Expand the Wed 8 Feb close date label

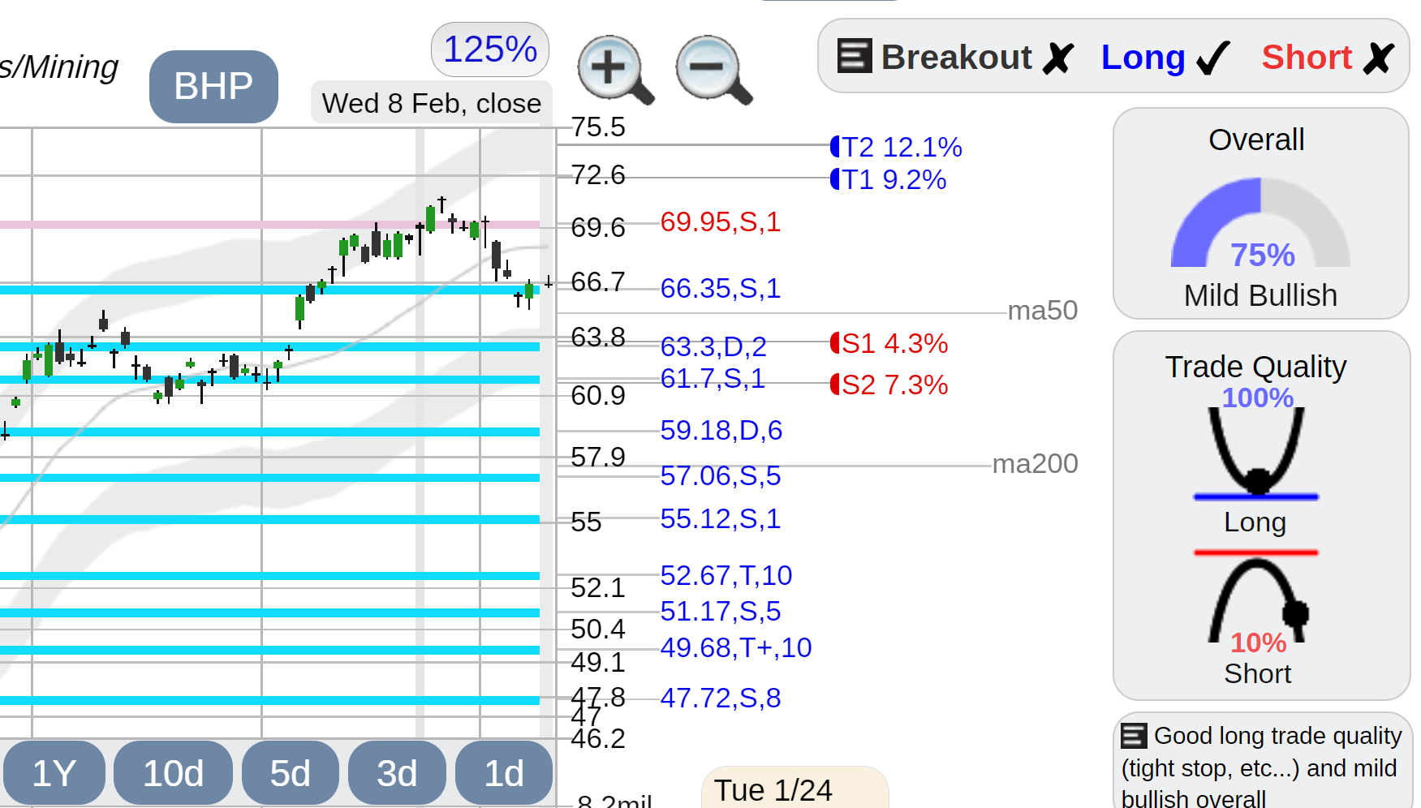point(431,103)
